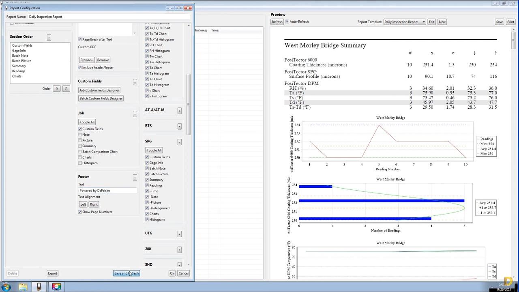The width and height of the screenshot is (519, 292).
Task: Expand the UTG section
Action: (x=179, y=234)
